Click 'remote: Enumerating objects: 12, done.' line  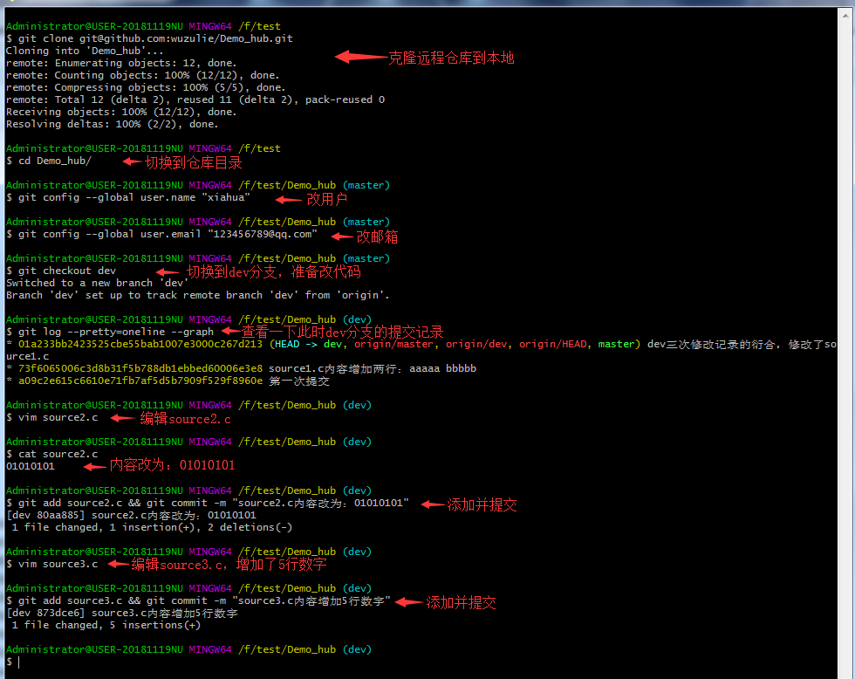click(121, 63)
